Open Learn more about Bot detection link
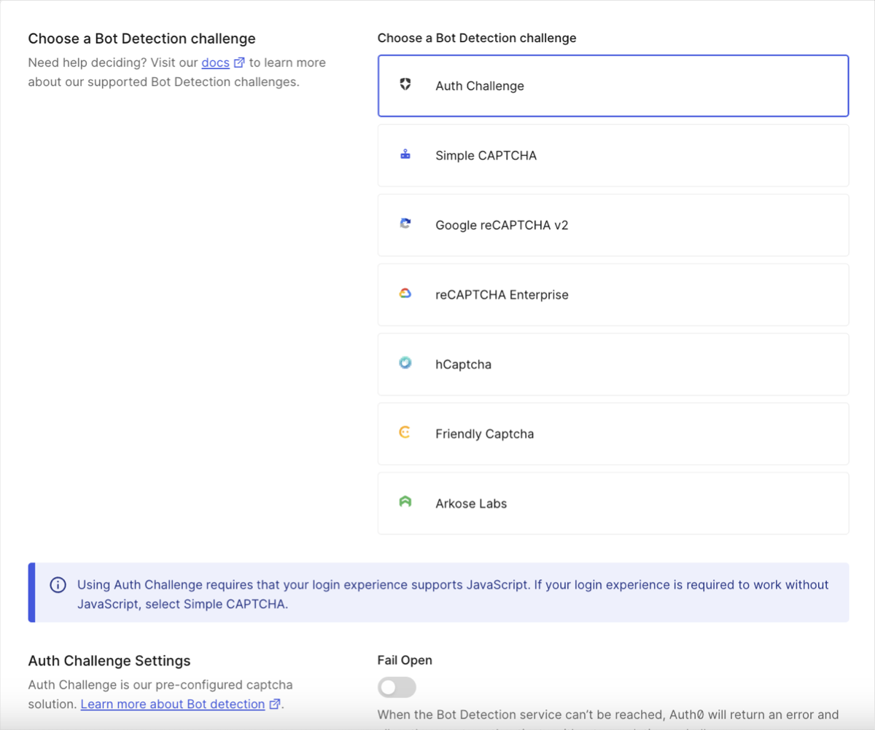The width and height of the screenshot is (875, 730). [173, 705]
